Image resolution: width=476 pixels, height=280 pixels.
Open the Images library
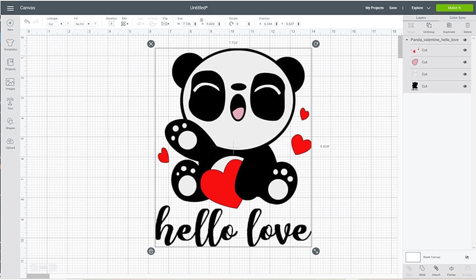coord(10,84)
